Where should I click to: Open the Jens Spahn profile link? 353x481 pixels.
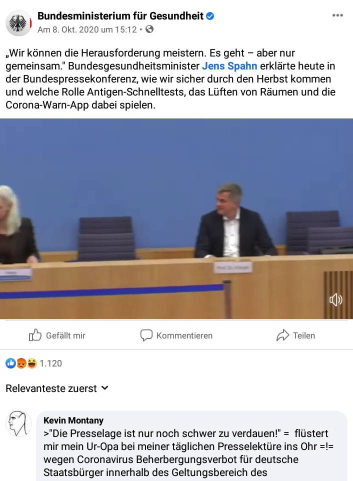point(229,66)
